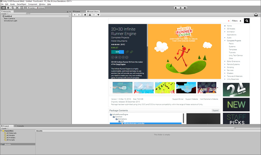This screenshot has width=261, height=155.
Task: Open the Hierarchy Create dropdown
Action: click(4, 14)
